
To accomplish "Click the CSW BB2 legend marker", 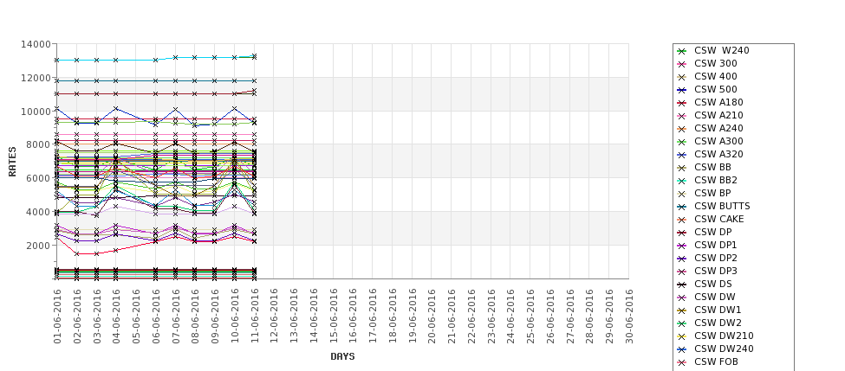I will coord(682,181).
